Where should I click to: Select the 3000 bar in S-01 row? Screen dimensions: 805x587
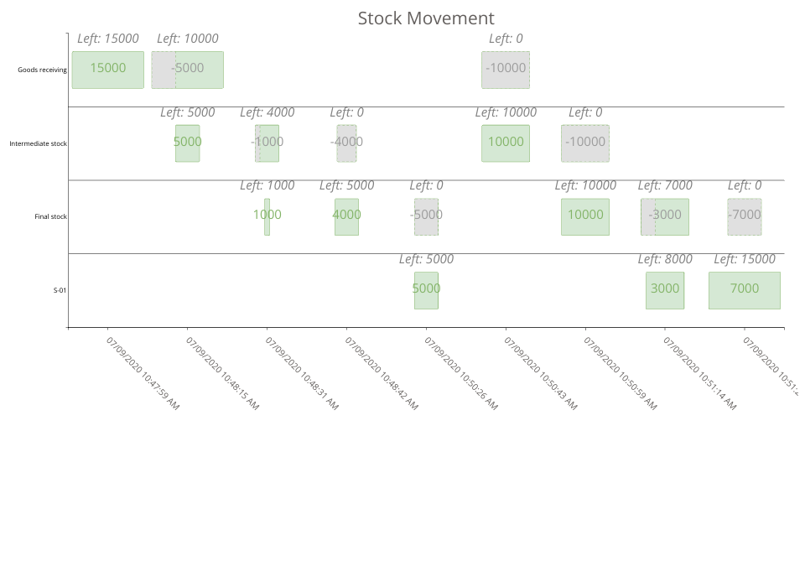[665, 290]
